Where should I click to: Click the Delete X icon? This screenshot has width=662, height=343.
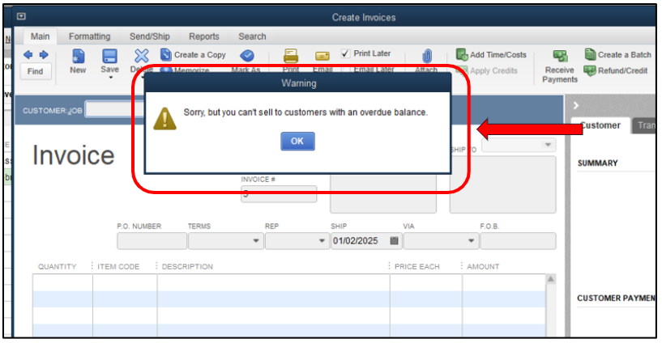[x=142, y=56]
